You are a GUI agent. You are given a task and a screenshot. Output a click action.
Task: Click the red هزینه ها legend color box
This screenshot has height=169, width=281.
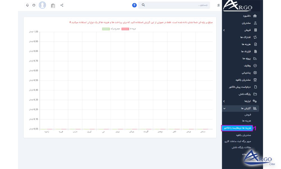pos(125,29)
